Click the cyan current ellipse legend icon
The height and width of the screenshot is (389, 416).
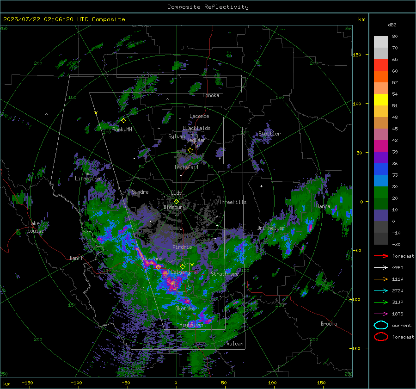pyautogui.click(x=381, y=325)
